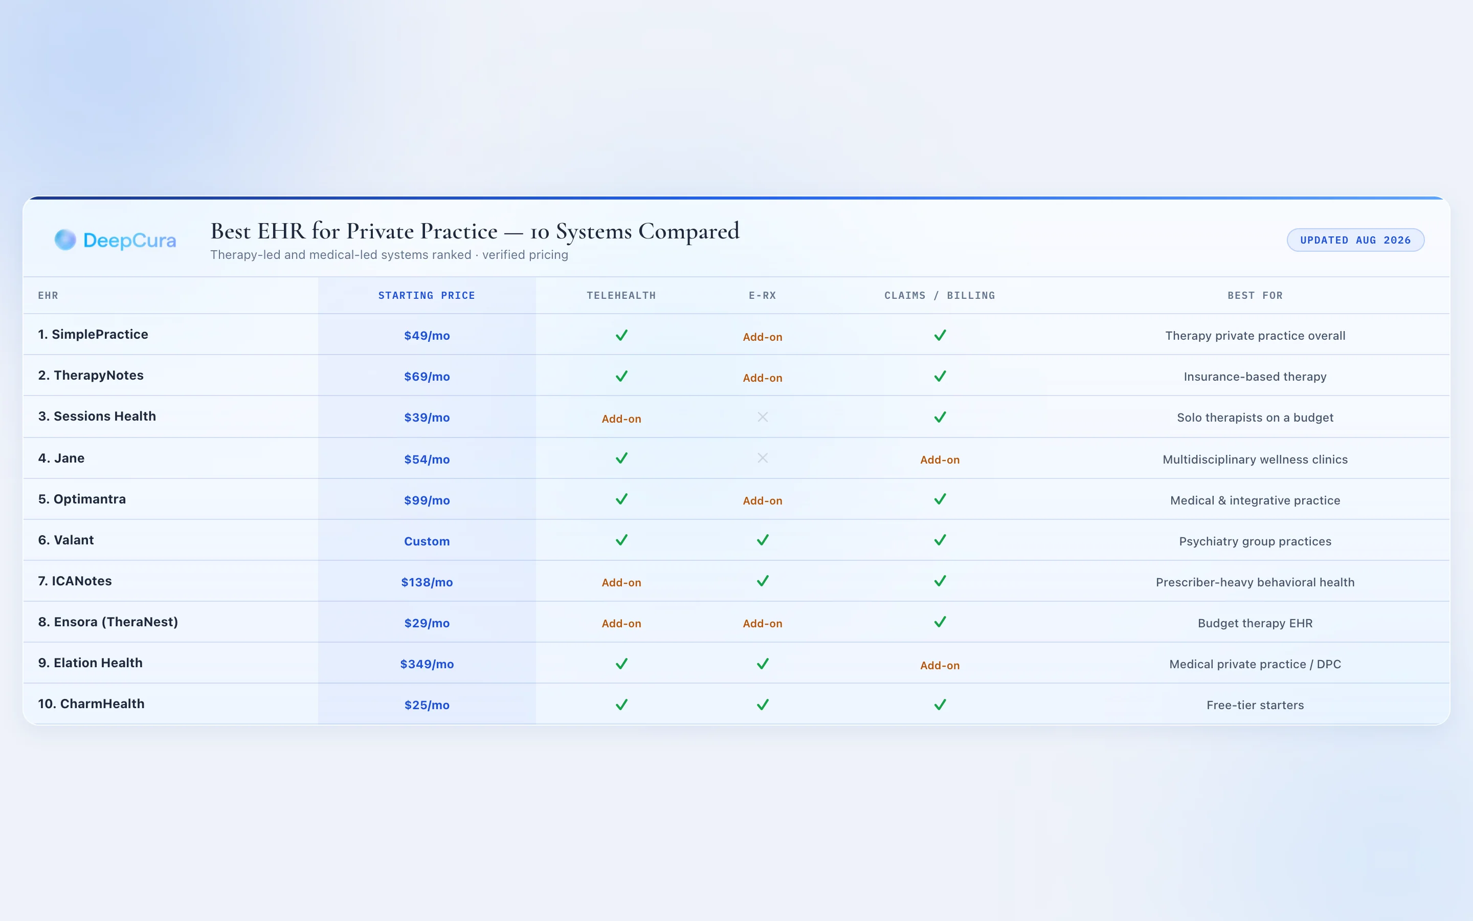Click Elation Health E-Rx checkmark
This screenshot has height=921, width=1473.
coord(762,664)
